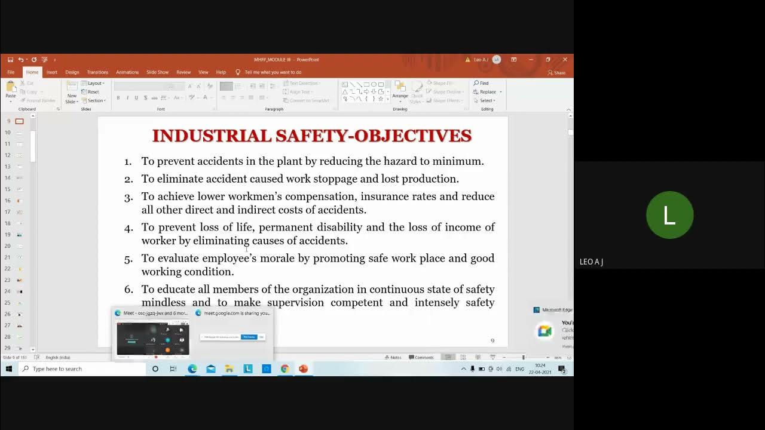The width and height of the screenshot is (765, 430).
Task: Click the Cortana circle icon
Action: tap(155, 369)
